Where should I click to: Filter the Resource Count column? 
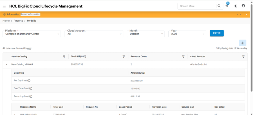[183, 57]
